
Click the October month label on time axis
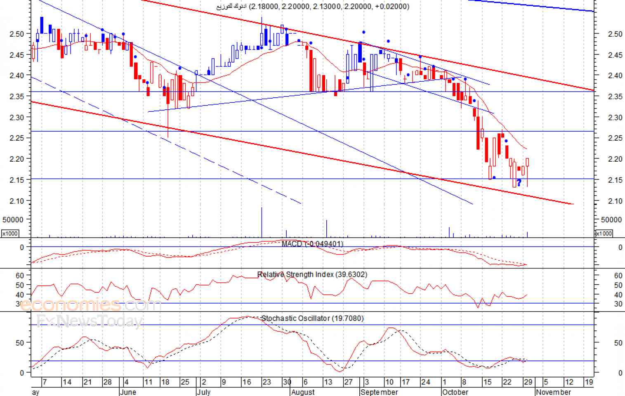click(455, 392)
